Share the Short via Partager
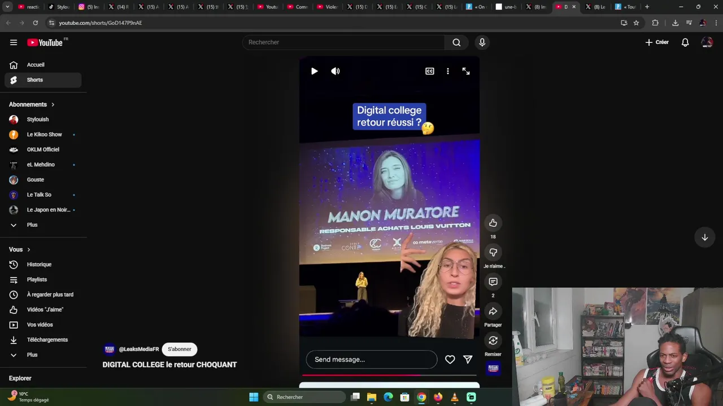Image resolution: width=723 pixels, height=406 pixels. click(493, 311)
